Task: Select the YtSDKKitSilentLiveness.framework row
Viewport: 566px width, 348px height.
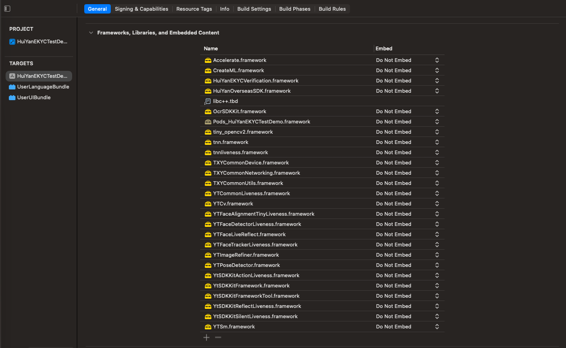Action: (x=322, y=316)
